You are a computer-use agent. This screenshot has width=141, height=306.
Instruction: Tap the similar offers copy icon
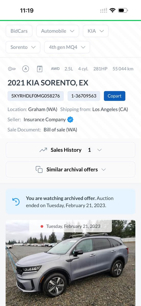[x=39, y=170]
